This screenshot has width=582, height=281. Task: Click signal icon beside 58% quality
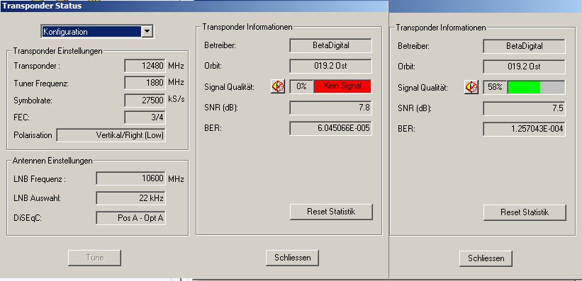[471, 87]
